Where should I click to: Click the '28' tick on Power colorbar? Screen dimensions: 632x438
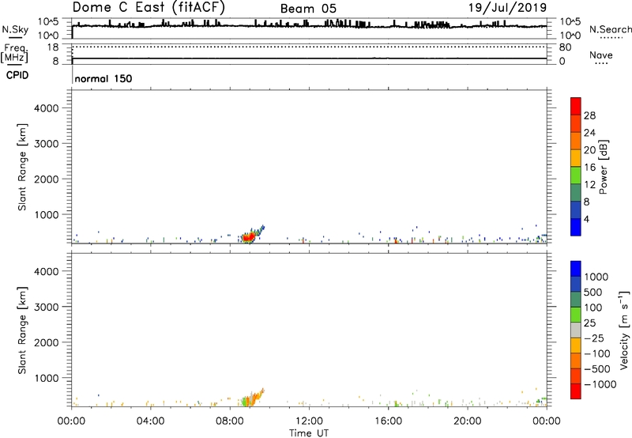click(589, 115)
